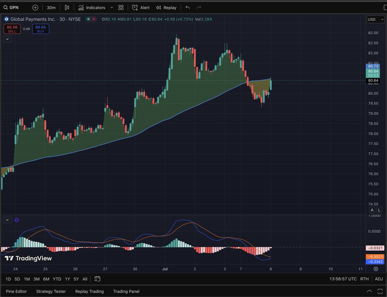Select the 1Y time range
Viewport: 387px width, 297px height.
pos(67,279)
